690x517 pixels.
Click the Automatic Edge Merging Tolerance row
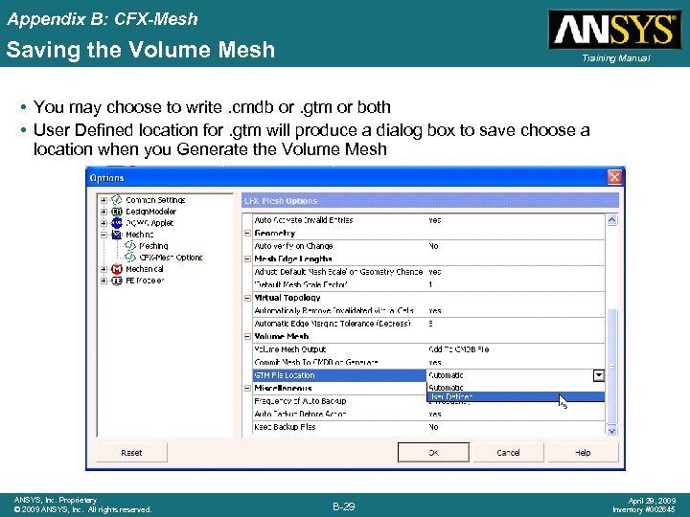(x=428, y=324)
